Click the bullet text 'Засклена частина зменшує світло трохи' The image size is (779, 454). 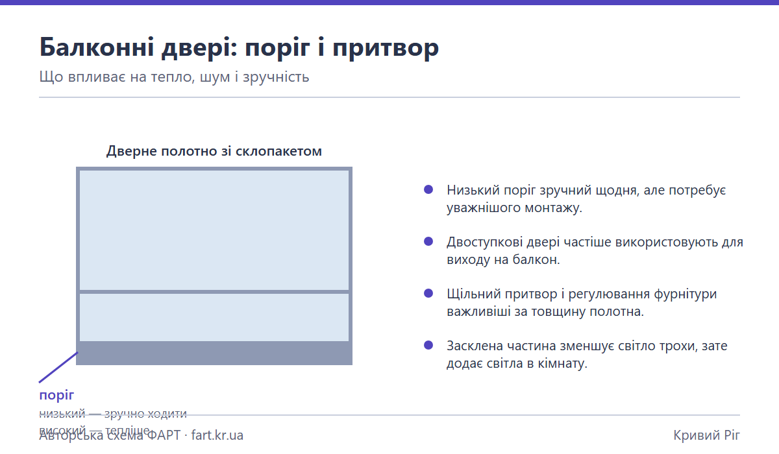[573, 346]
